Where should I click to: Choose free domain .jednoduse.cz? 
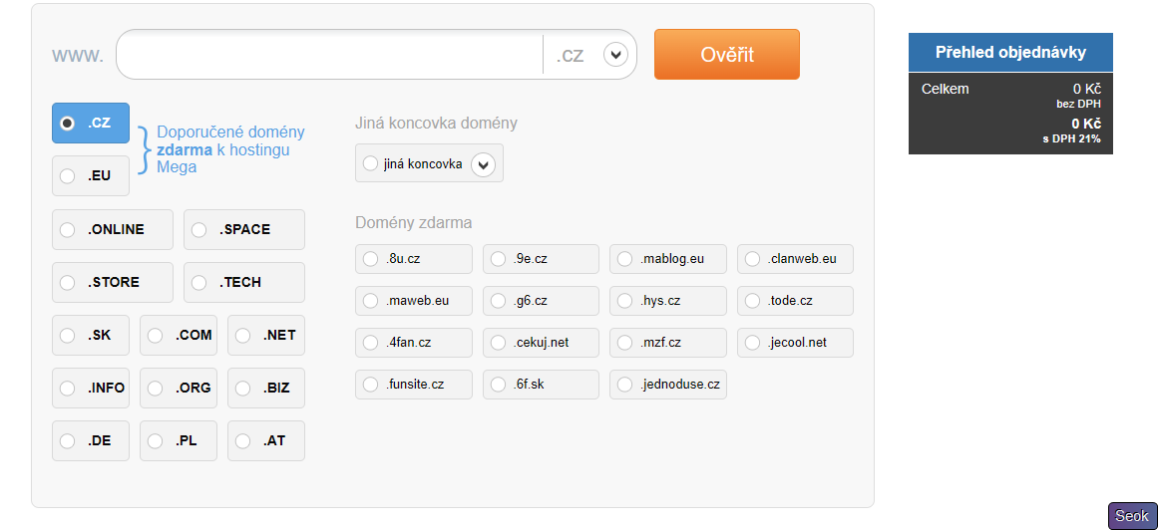pyautogui.click(x=625, y=385)
